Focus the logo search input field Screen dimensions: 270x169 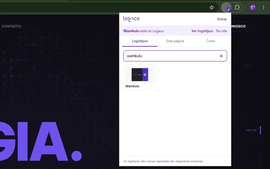click(x=175, y=56)
